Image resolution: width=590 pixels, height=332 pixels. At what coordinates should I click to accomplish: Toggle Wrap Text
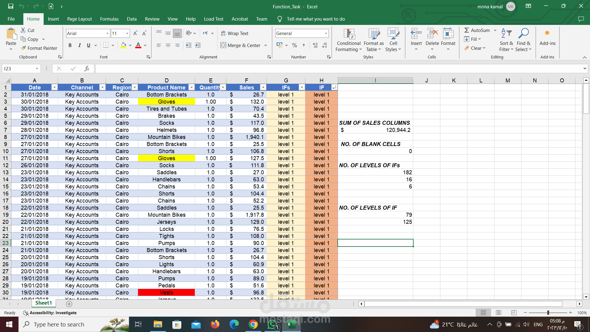tap(234, 33)
